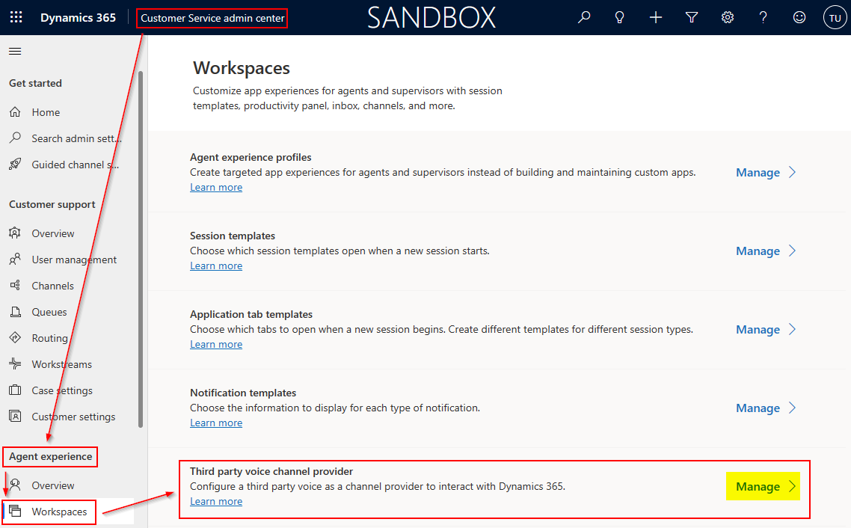The height and width of the screenshot is (528, 851).
Task: Click the Customer support section heading
Action: point(52,205)
